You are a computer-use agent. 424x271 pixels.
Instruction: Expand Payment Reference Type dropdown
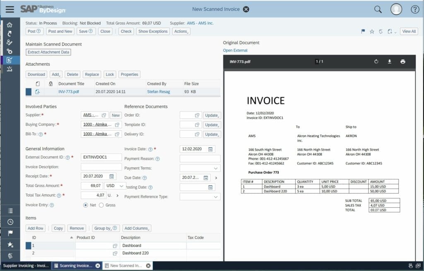coord(215,197)
